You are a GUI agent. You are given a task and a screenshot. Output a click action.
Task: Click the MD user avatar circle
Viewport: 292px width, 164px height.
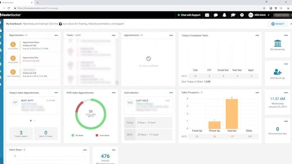pyautogui.click(x=251, y=15)
